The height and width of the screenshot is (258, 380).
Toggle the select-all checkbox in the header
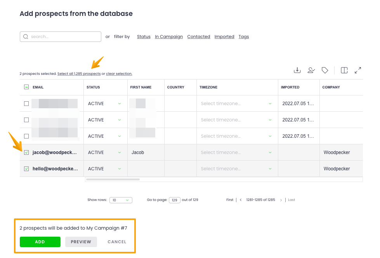[26, 87]
